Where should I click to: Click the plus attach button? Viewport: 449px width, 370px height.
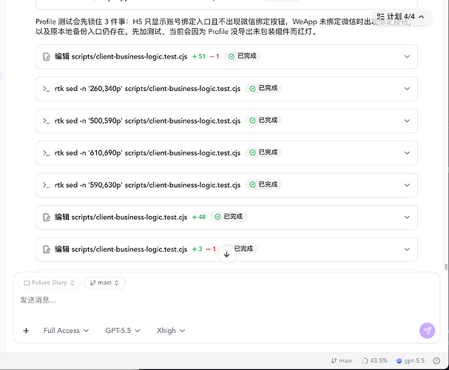point(26,331)
